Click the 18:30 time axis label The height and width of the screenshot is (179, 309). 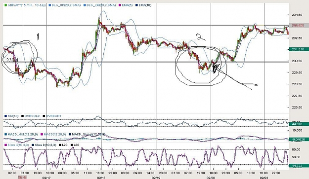tap(50, 173)
